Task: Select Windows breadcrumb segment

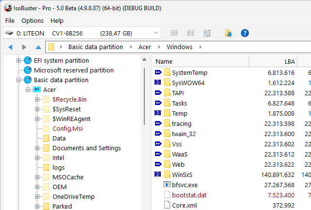Action: [179, 47]
